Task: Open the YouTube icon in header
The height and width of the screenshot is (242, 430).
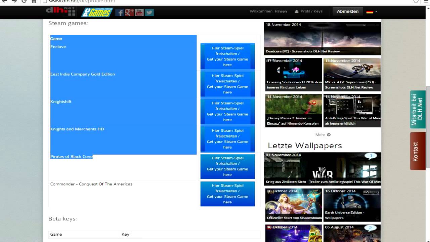Action: [x=139, y=13]
